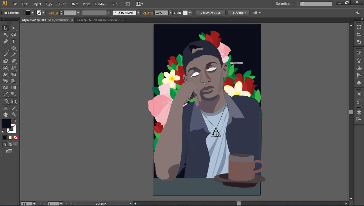
Task: Open the Essentials workspace switcher
Action: [x=285, y=4]
